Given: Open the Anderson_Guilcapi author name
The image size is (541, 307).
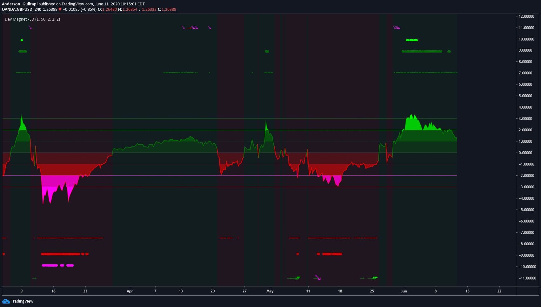Looking at the screenshot, I should tap(20, 4).
